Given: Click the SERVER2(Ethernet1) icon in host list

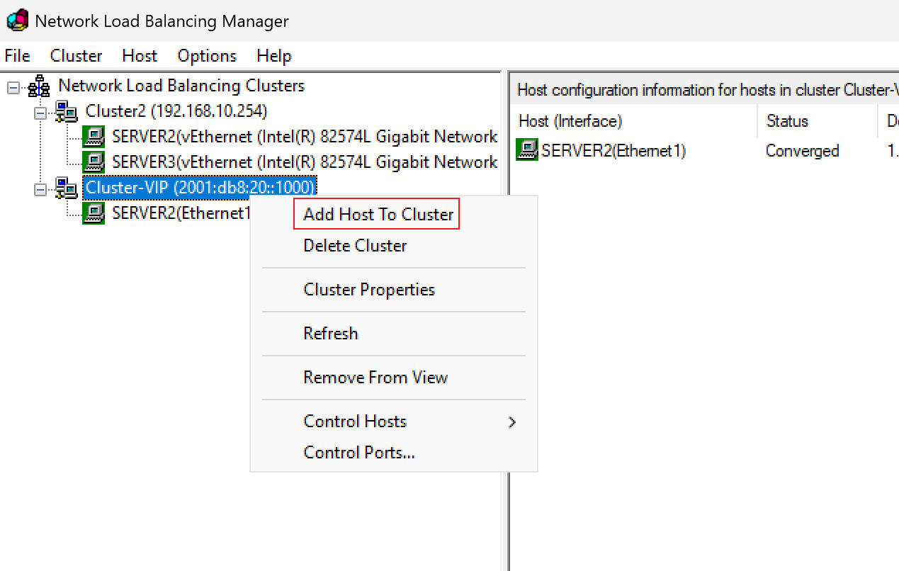Looking at the screenshot, I should [527, 150].
